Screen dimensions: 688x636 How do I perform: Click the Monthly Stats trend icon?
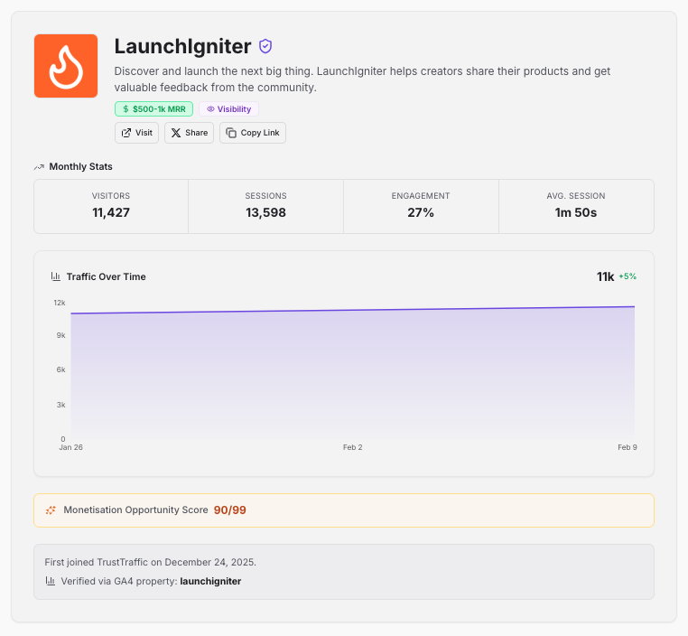[x=39, y=167]
